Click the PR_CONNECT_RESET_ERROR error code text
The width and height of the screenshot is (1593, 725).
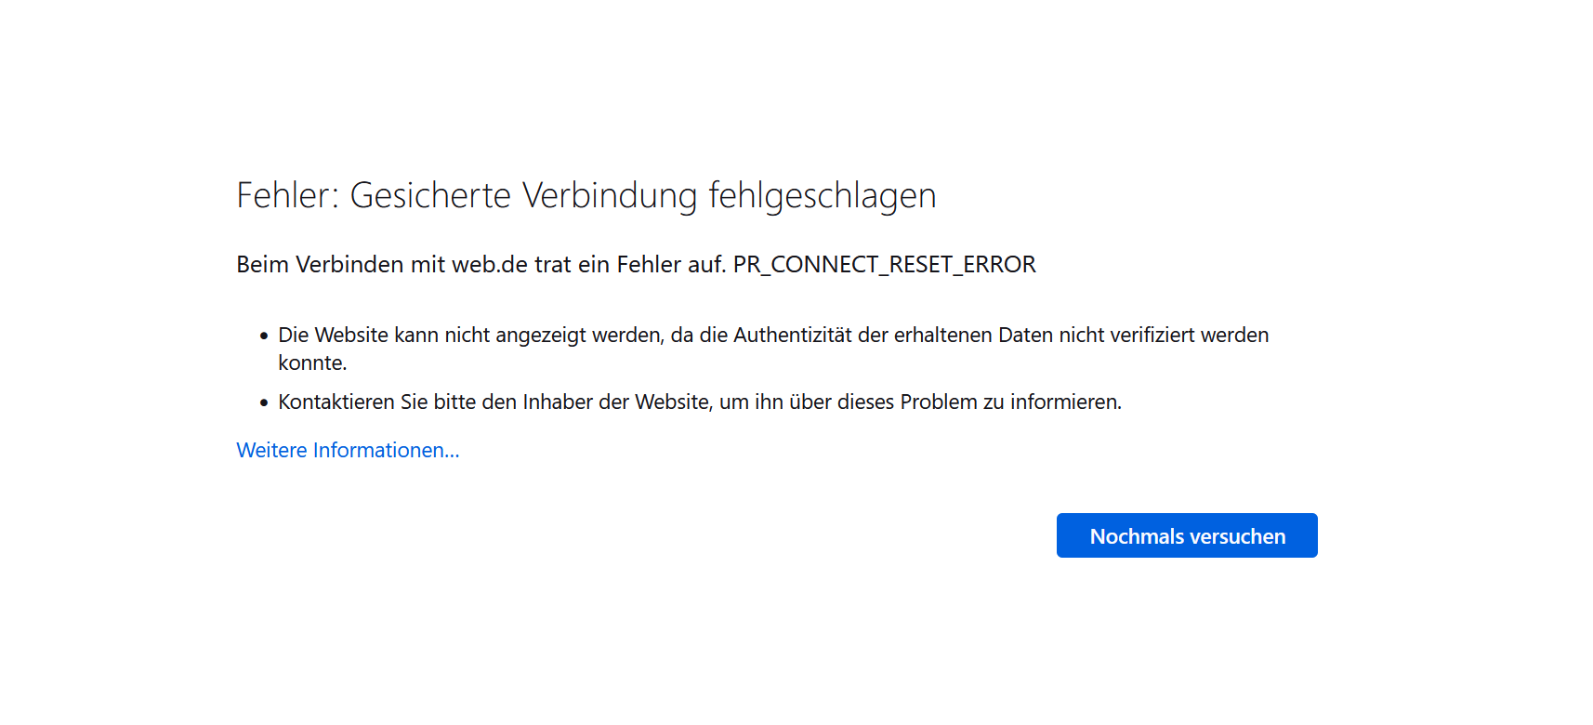pyautogui.click(x=884, y=265)
